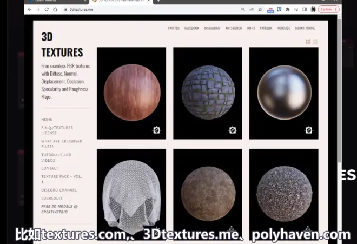
Task: Open WHAT ARE SBS/SBSAR FILES? page
Action: tap(62, 144)
